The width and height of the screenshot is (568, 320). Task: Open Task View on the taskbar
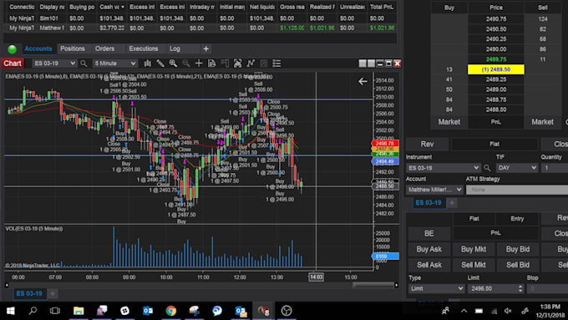click(55, 311)
